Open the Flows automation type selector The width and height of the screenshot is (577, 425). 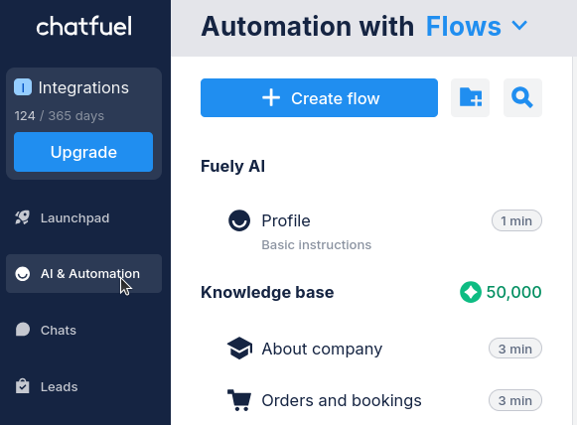click(x=477, y=27)
